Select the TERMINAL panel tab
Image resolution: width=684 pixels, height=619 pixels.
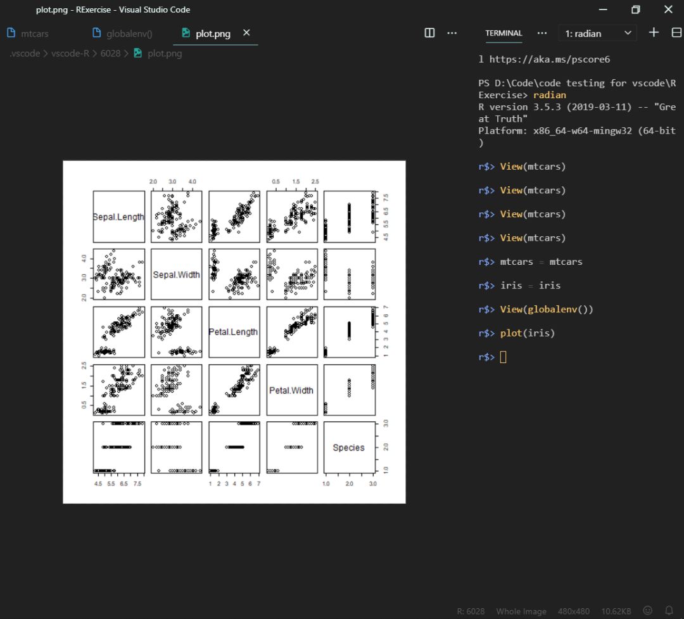[x=503, y=33]
